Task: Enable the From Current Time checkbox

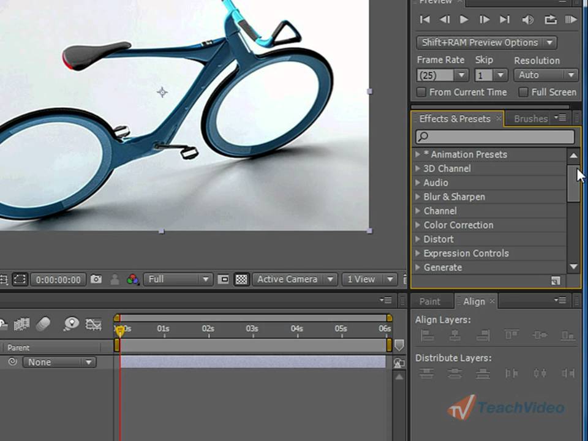Action: tap(421, 92)
